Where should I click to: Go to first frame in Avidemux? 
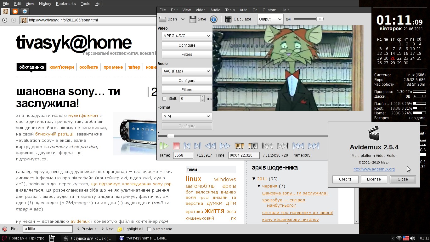pyautogui.click(x=298, y=146)
